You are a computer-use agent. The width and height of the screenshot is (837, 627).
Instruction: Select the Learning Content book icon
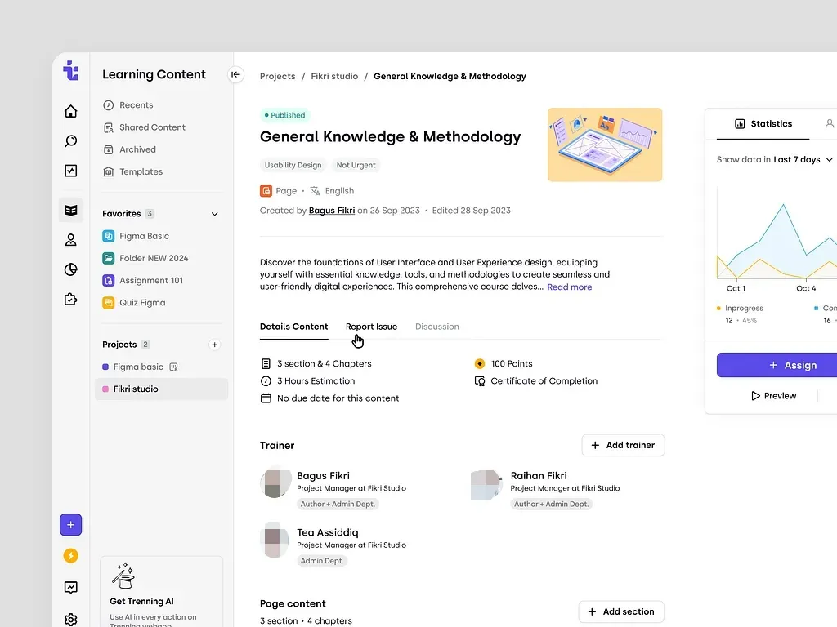click(70, 210)
